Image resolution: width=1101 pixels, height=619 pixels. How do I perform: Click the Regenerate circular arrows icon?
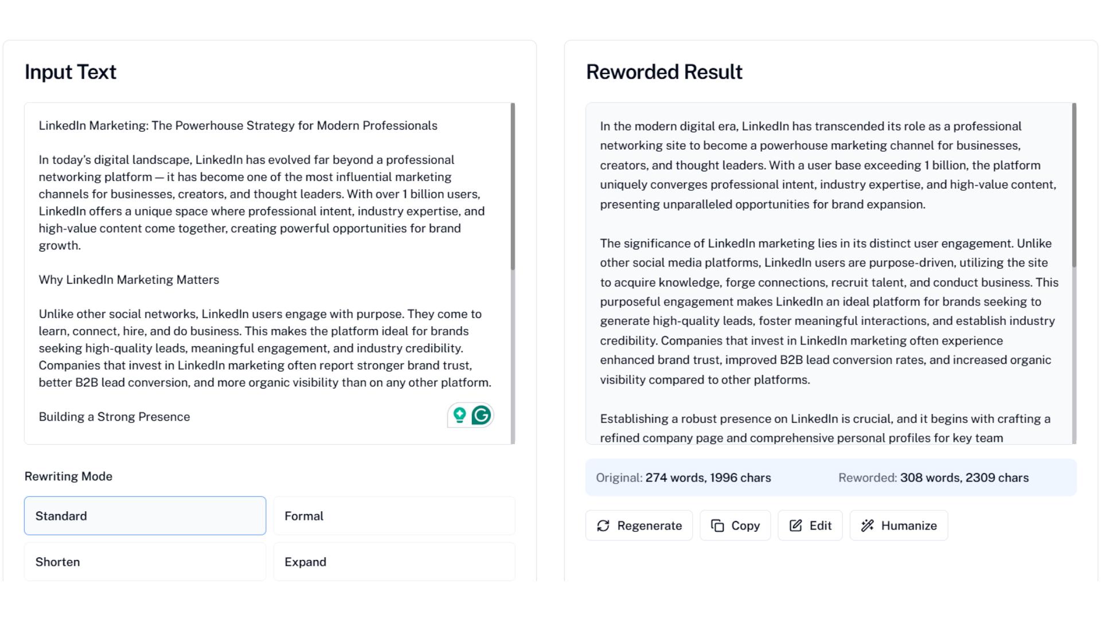pos(603,526)
